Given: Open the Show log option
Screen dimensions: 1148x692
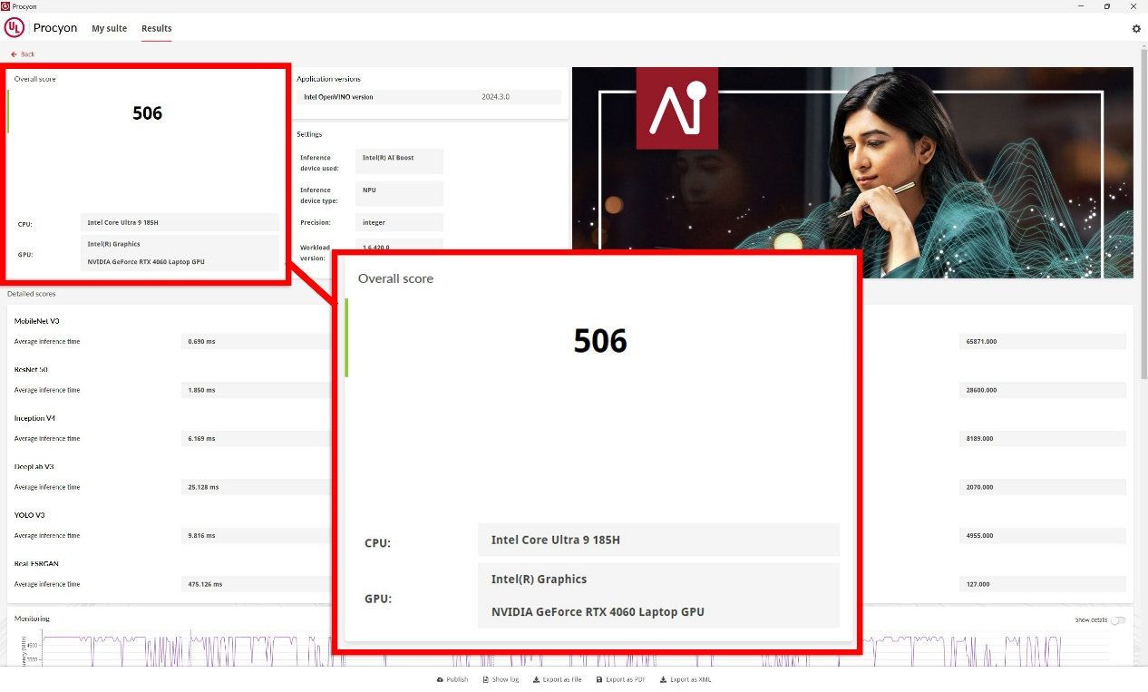Looking at the screenshot, I should [x=500, y=679].
